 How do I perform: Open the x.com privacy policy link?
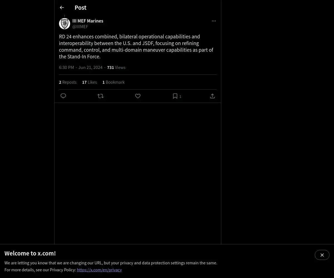(99, 270)
